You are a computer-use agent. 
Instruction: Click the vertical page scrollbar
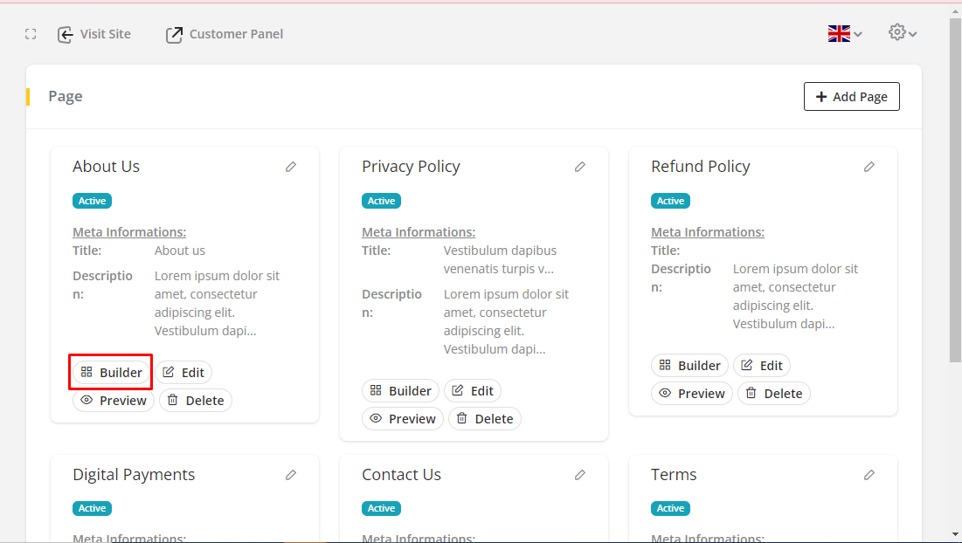[954, 192]
